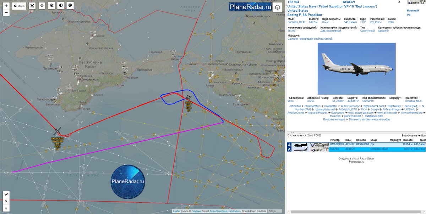426x214 pixels.
Task: Open the russianplanes.net link
Action: (324, 109)
